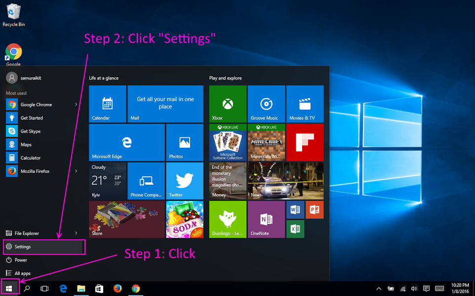Open the Xbox tile
Viewport: 475px width, 296px height.
tap(227, 103)
